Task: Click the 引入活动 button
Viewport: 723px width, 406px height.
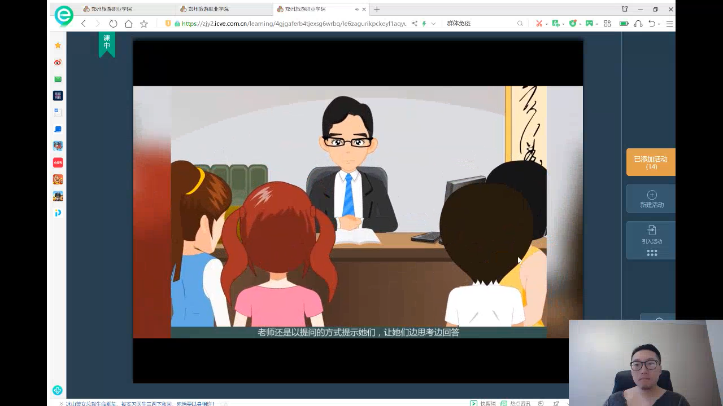Action: click(651, 235)
